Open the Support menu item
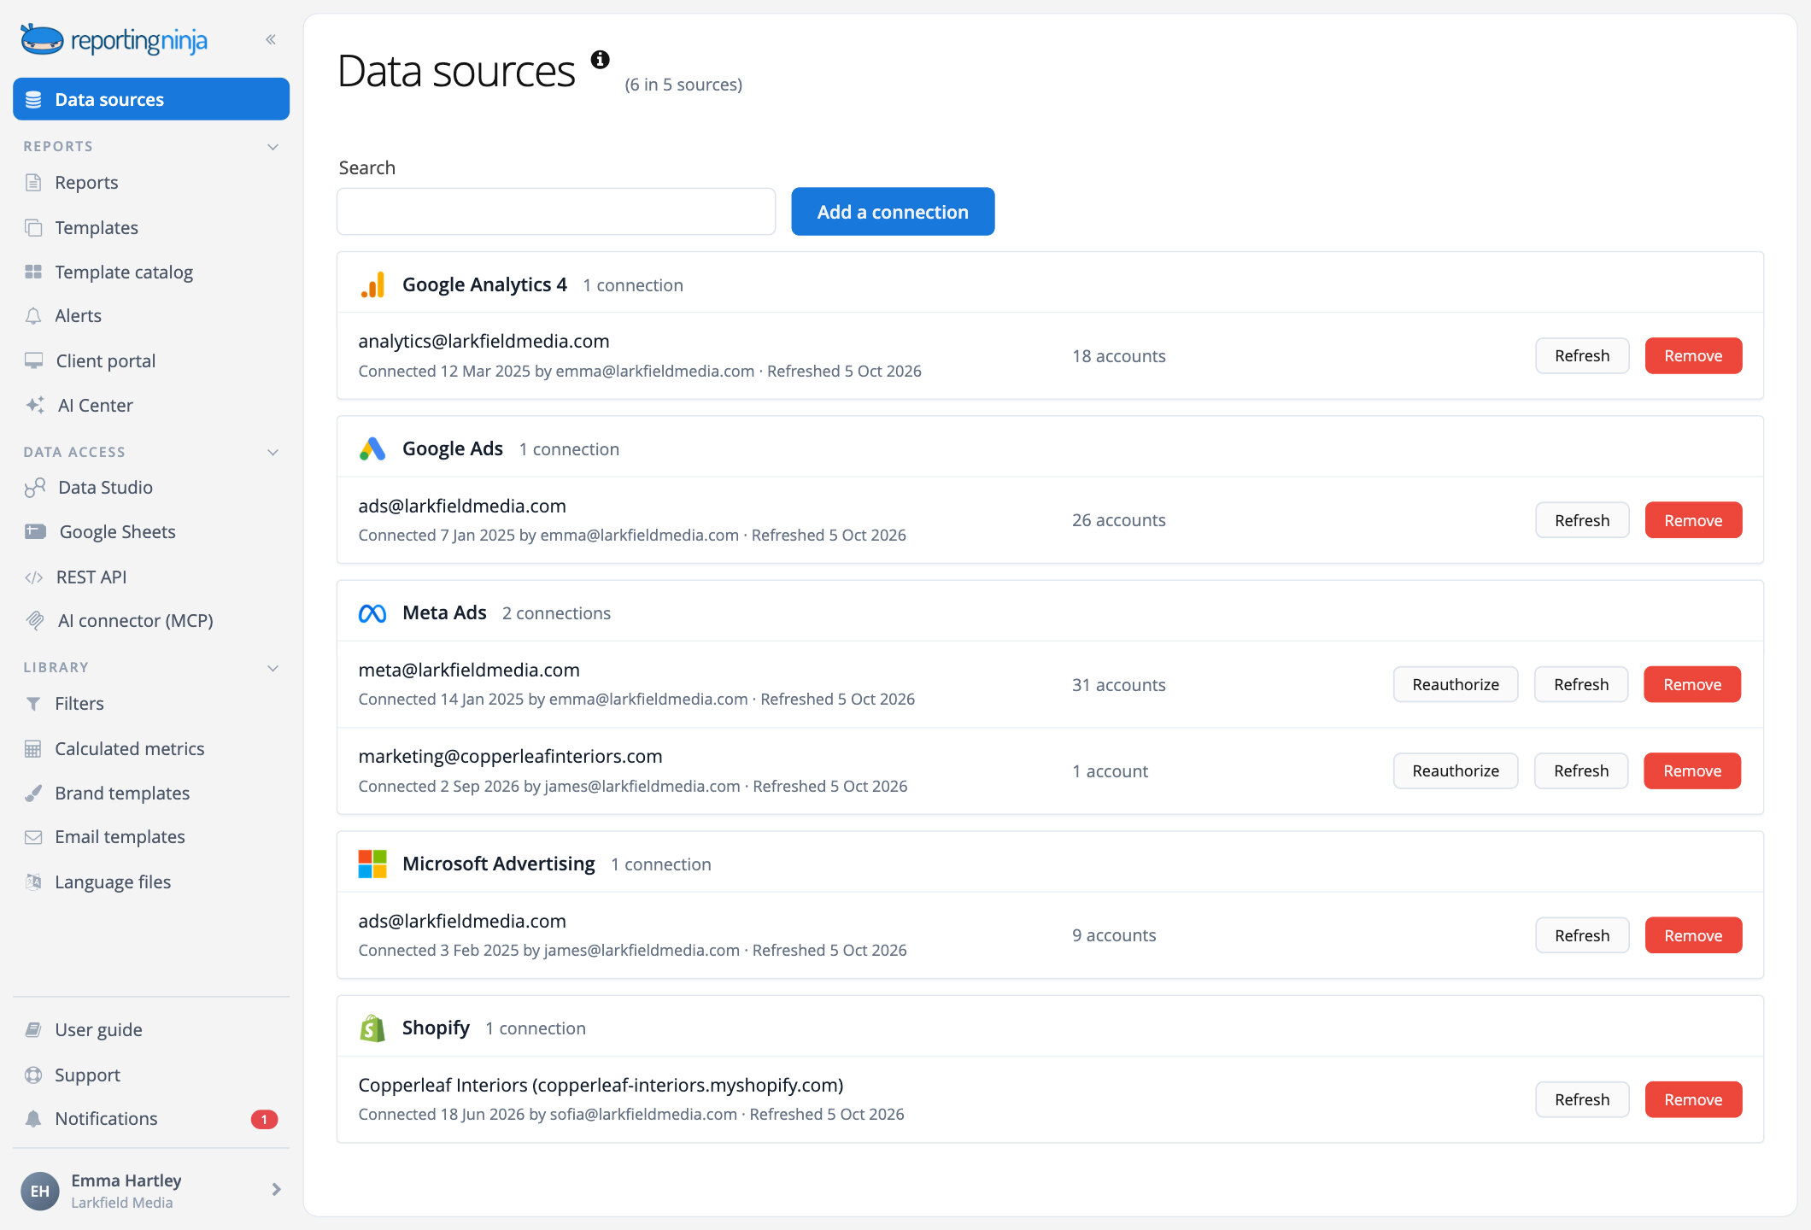Image resolution: width=1811 pixels, height=1230 pixels. [x=151, y=1075]
